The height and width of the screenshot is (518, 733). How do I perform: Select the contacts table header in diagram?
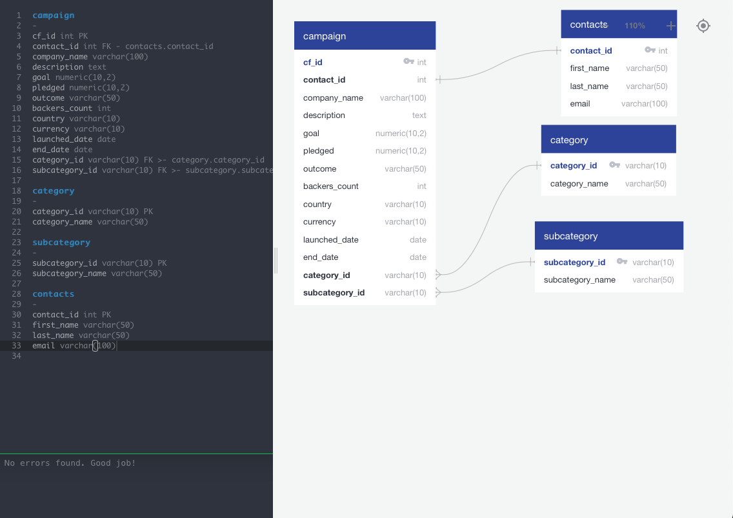point(588,25)
